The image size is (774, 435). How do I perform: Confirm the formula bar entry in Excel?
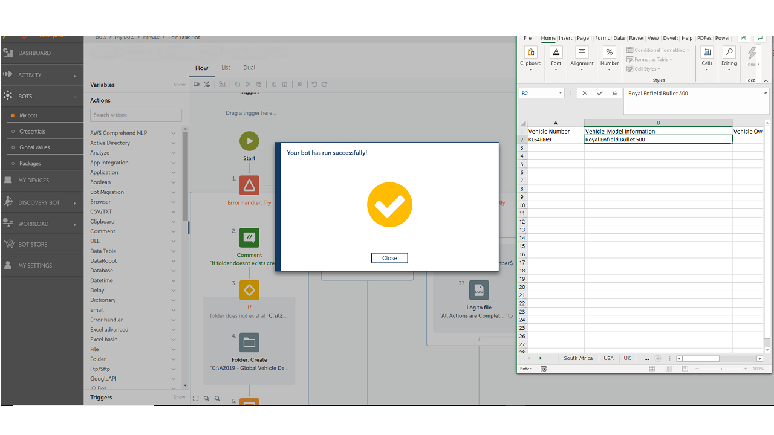599,93
